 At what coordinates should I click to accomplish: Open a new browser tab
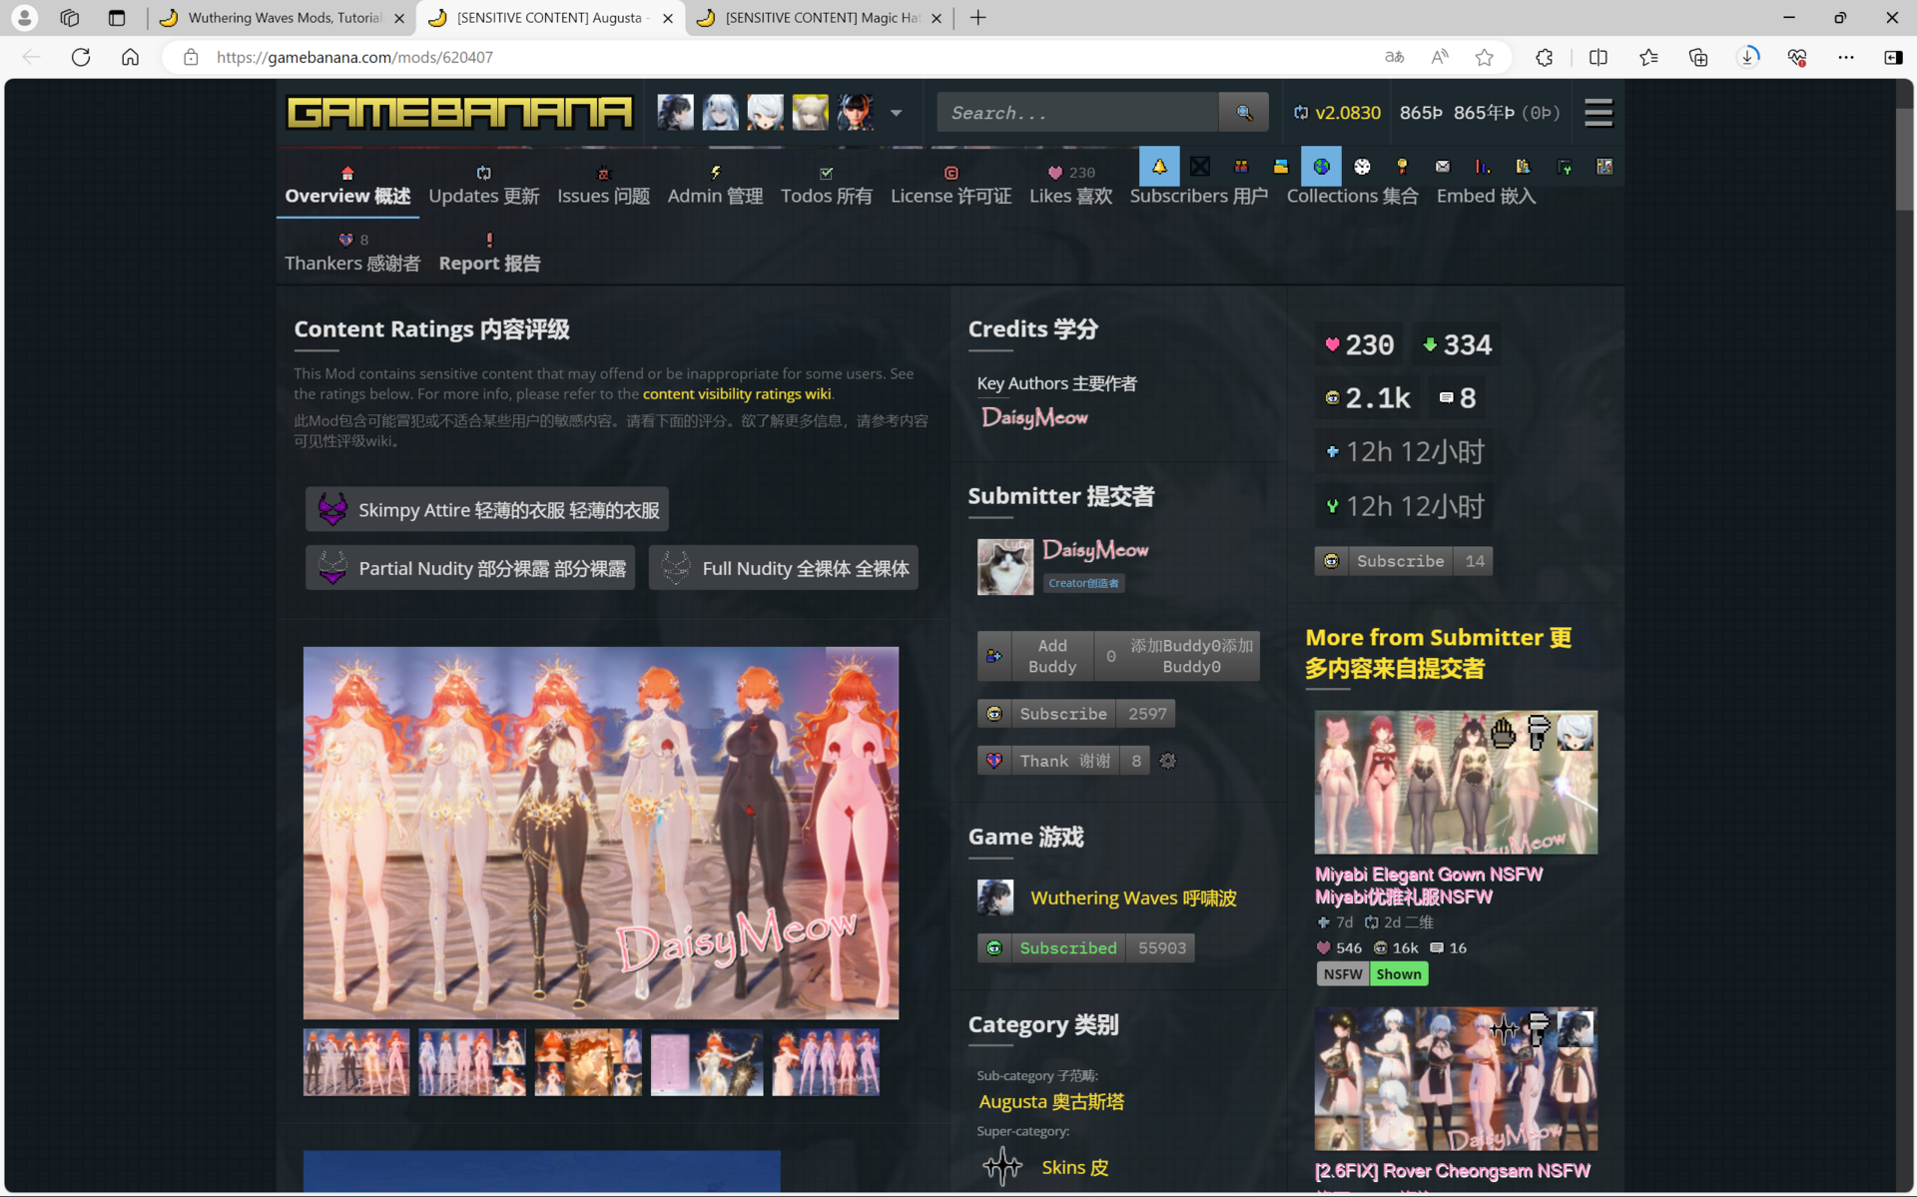977,18
